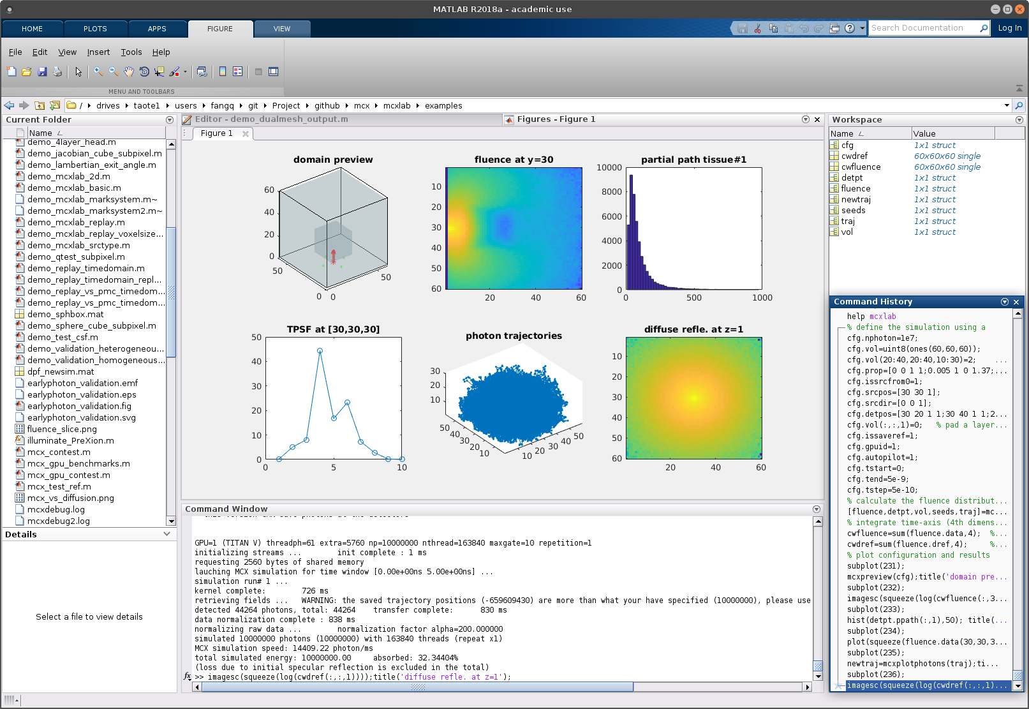1029x709 pixels.
Task: Activate the Zoom In tool
Action: tap(98, 71)
